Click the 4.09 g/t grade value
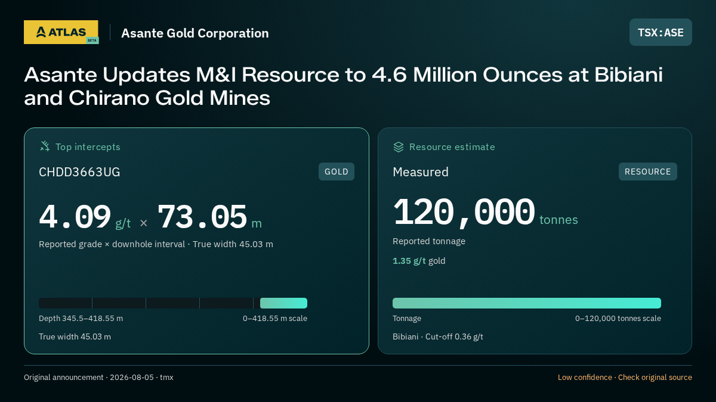The height and width of the screenshot is (402, 716). click(85, 217)
